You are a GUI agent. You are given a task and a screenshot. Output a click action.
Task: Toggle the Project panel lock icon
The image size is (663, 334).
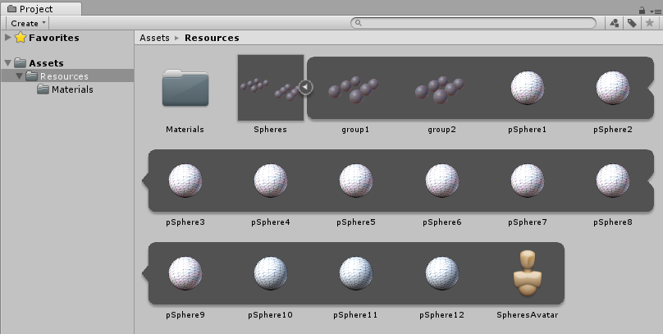[x=642, y=9]
